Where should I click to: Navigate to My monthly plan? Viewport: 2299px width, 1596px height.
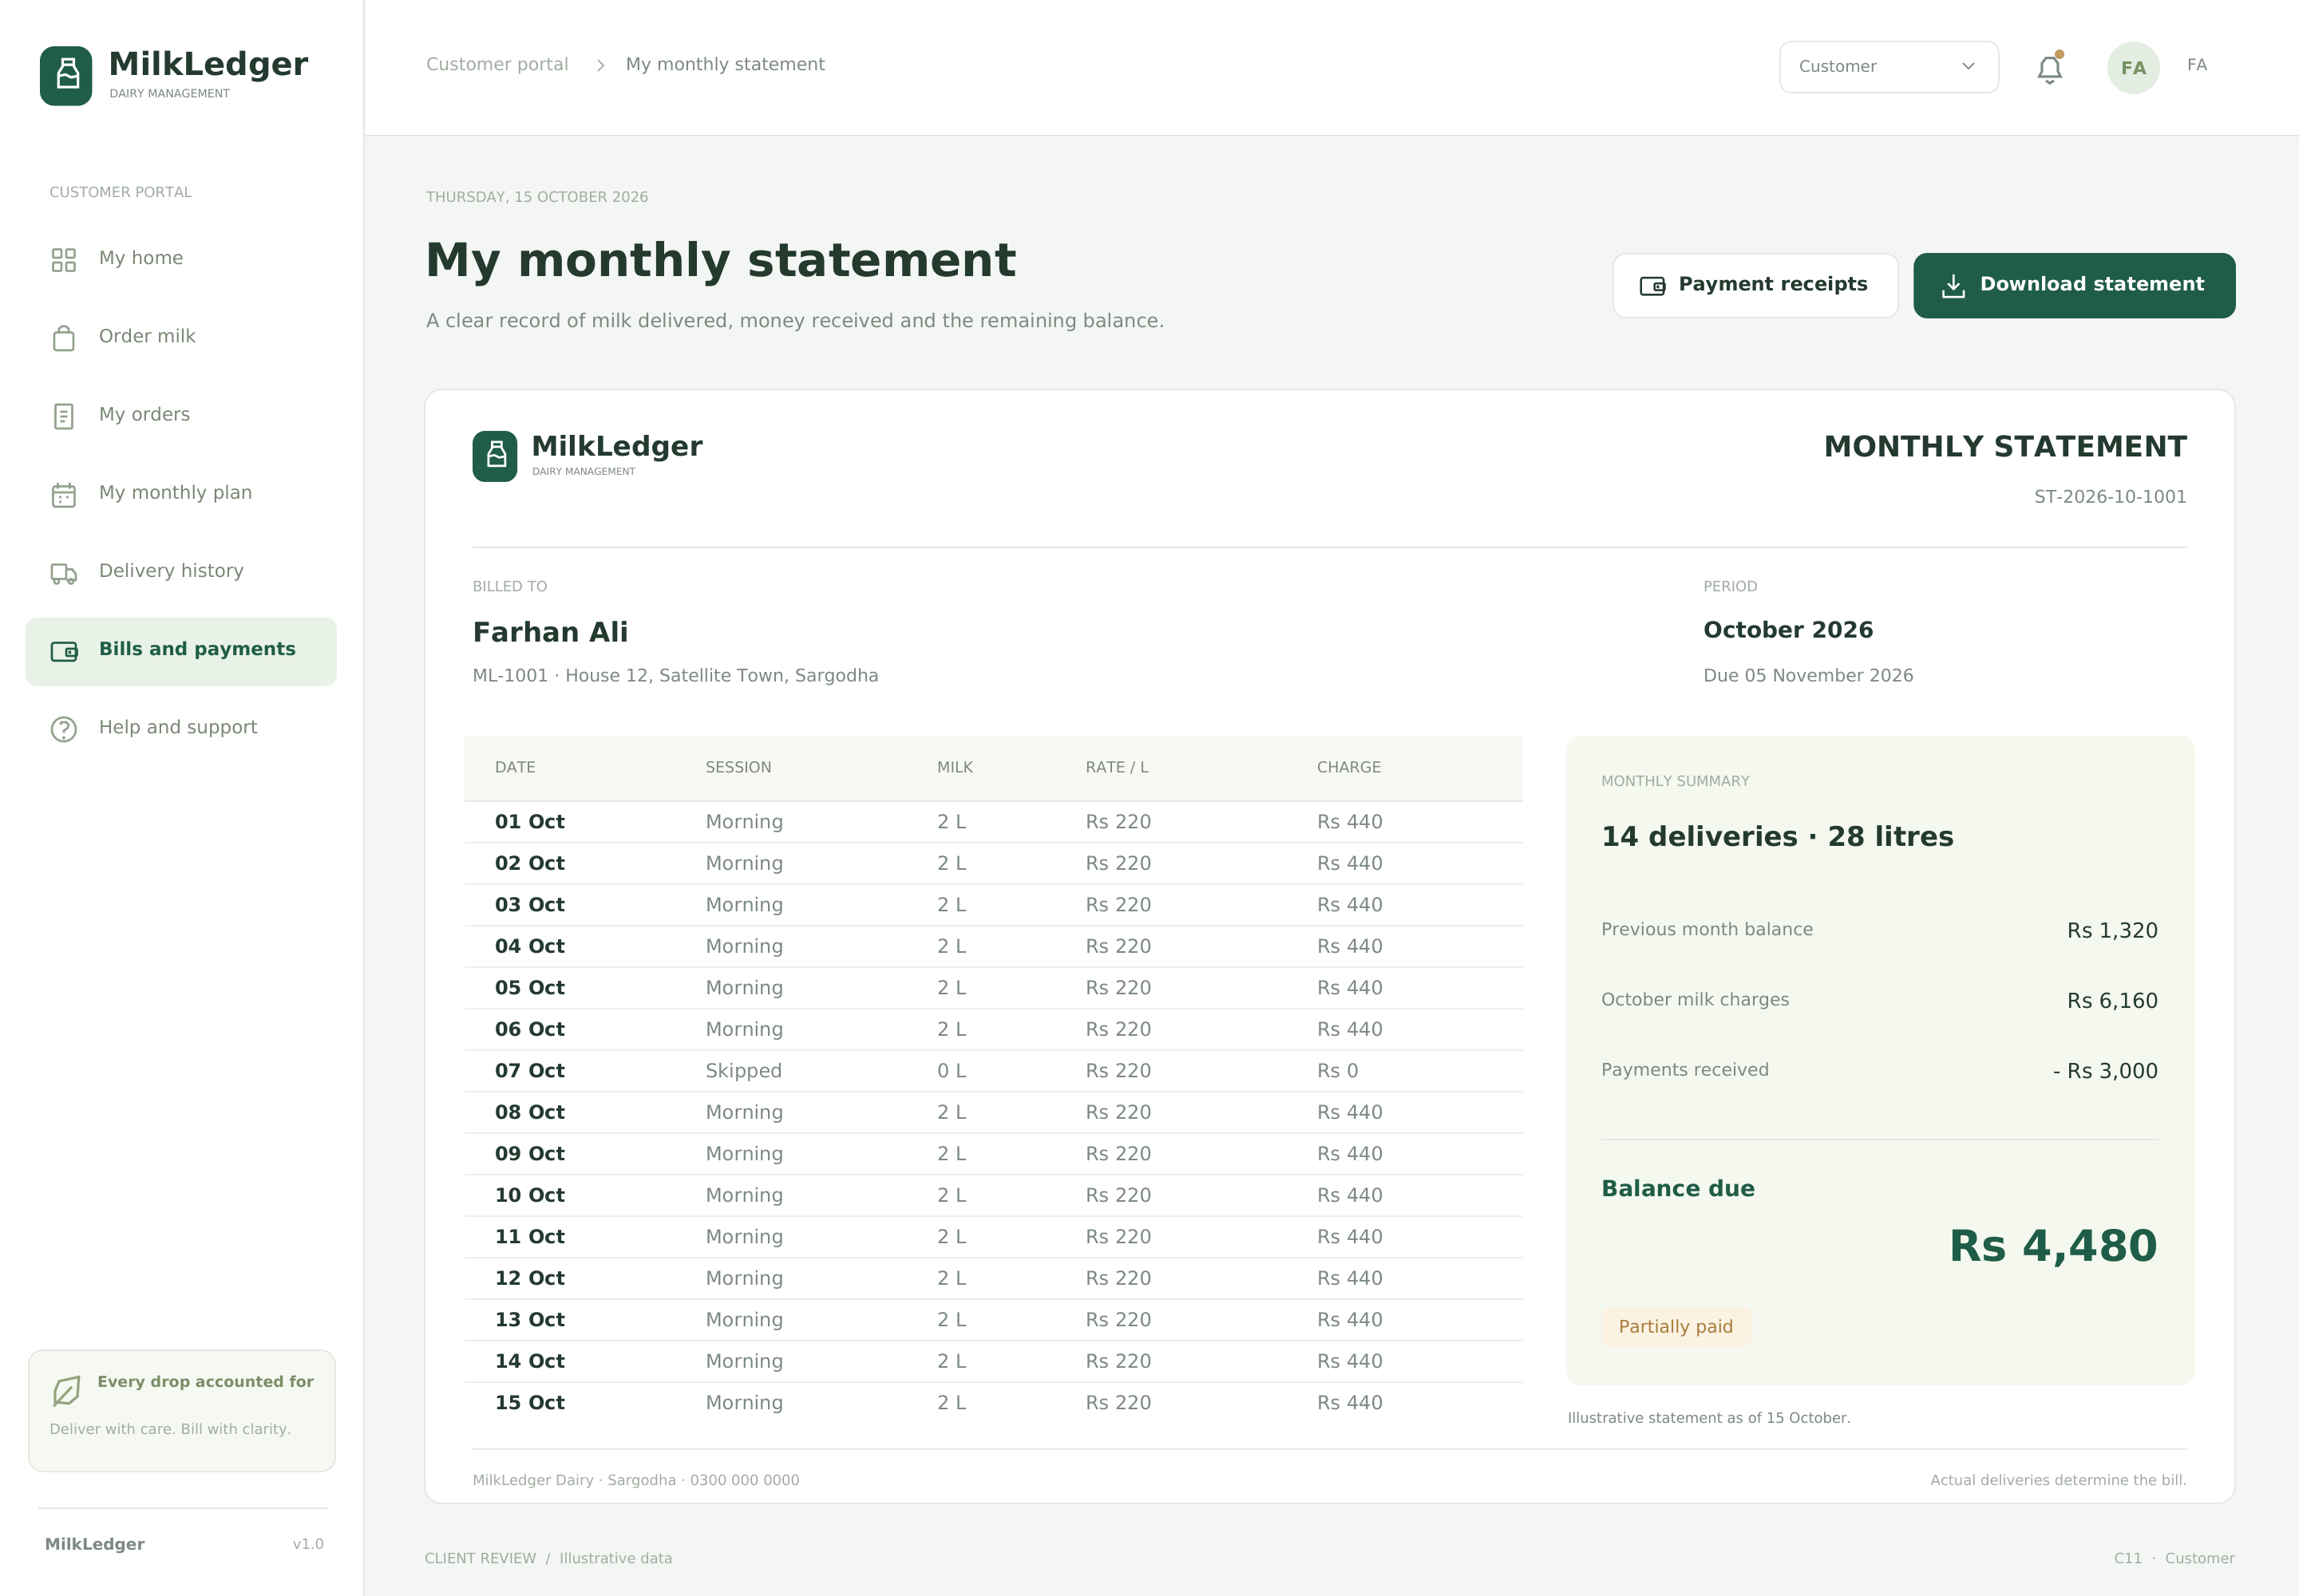tap(181, 493)
